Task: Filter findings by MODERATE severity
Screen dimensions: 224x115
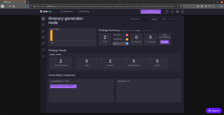Action: pyautogui.click(x=121, y=39)
